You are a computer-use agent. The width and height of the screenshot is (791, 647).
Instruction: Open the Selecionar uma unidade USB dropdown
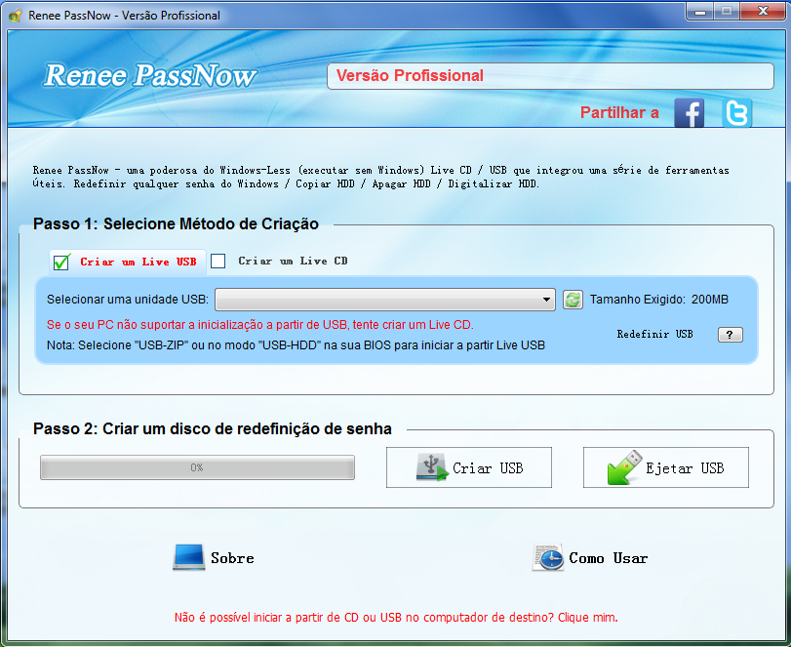385,300
